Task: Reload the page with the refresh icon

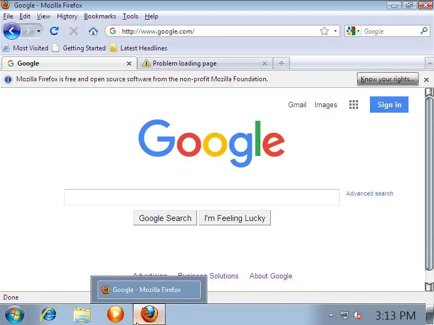Action: (54, 31)
